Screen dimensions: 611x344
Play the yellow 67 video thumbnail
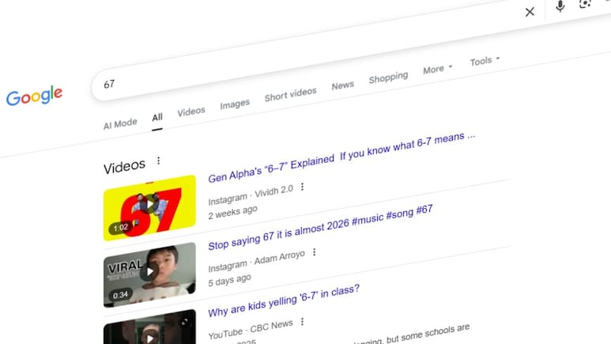[149, 206]
